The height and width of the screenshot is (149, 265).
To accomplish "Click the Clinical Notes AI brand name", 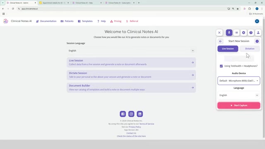I will pyautogui.click(x=21, y=21).
